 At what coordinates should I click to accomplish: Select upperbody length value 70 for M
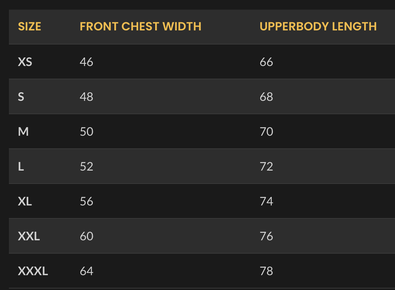click(266, 132)
